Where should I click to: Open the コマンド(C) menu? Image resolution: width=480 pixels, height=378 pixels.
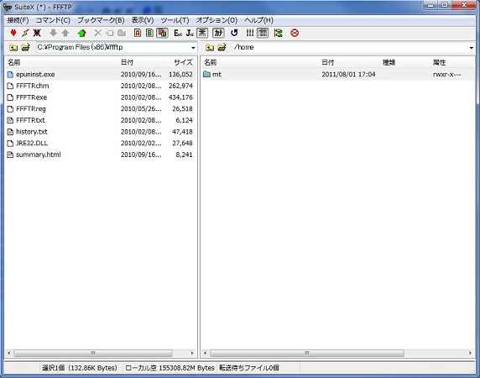[53, 20]
